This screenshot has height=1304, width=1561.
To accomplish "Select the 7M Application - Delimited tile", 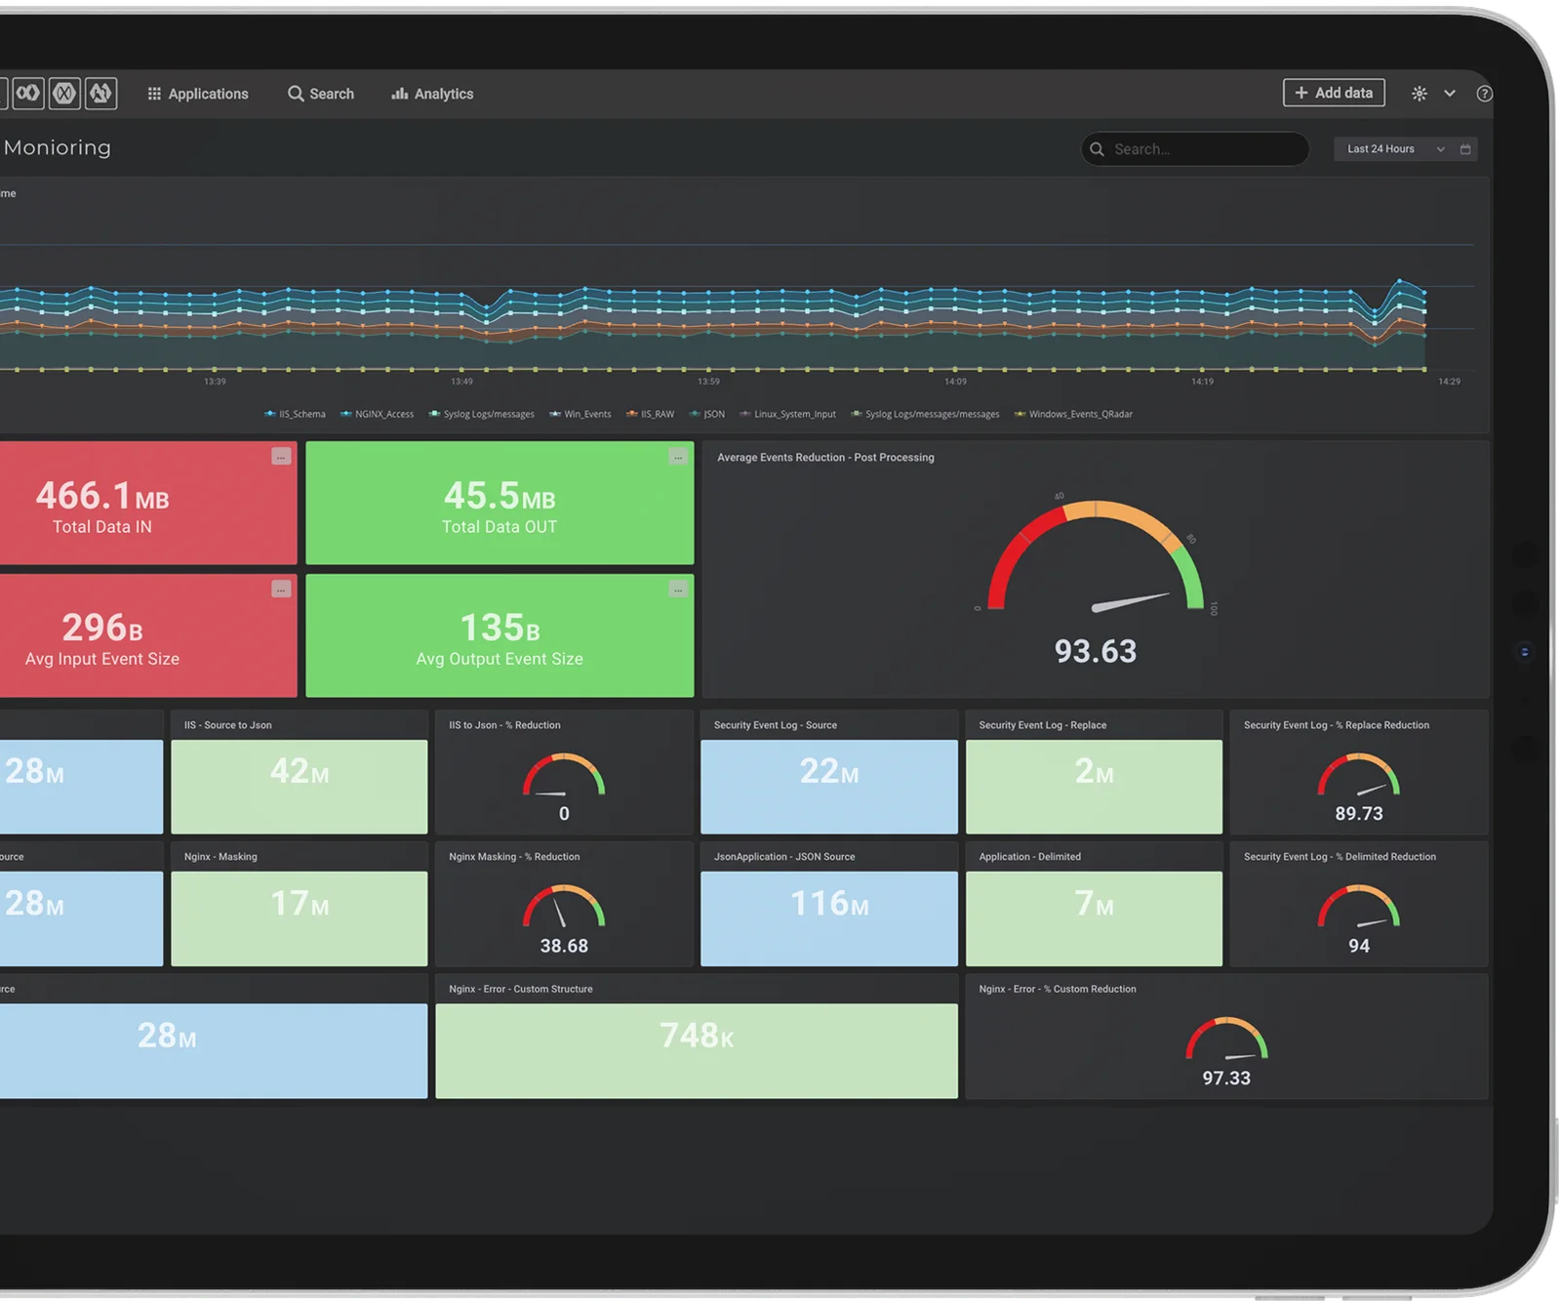I will tap(1094, 918).
